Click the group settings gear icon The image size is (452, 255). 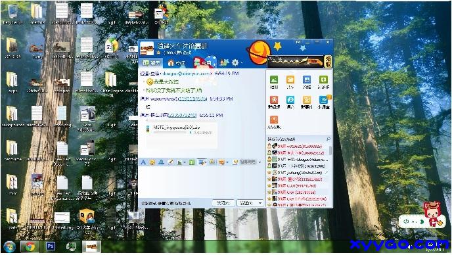[x=235, y=62]
